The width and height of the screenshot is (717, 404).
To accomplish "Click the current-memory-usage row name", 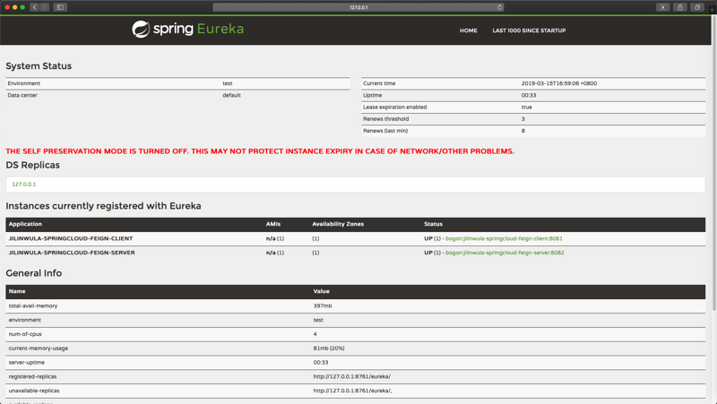I will tap(39, 348).
